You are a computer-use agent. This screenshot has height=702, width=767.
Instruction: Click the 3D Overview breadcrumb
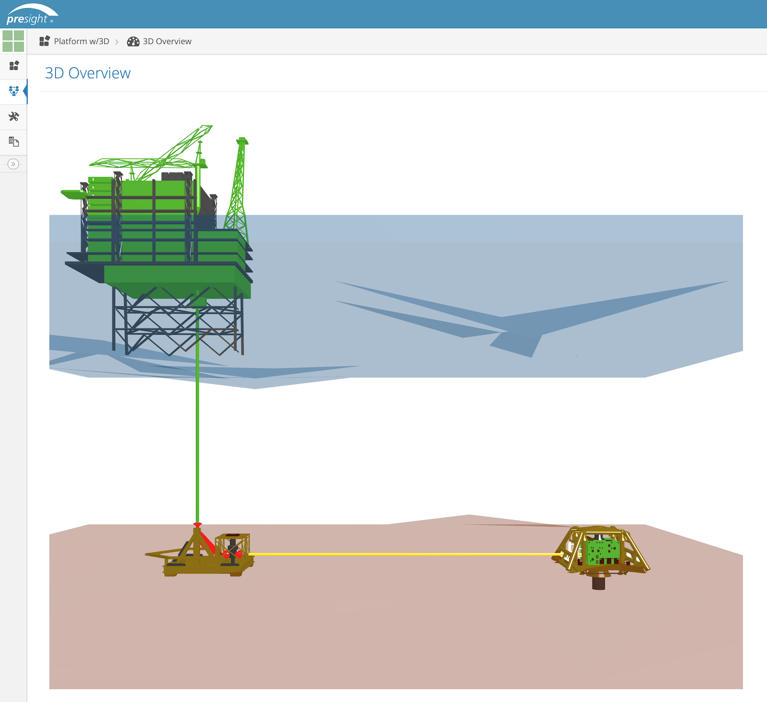click(167, 41)
